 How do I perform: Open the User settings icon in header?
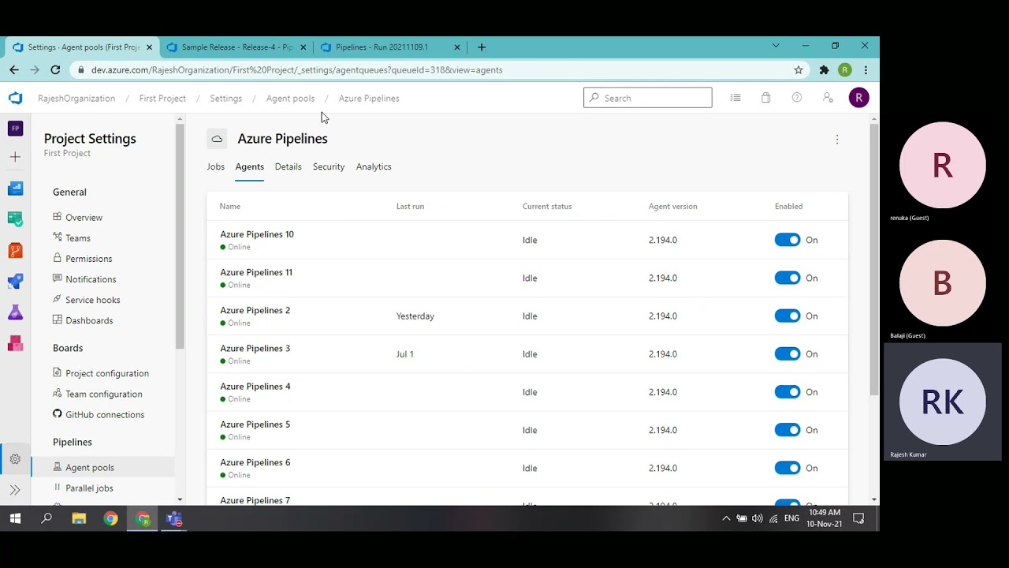[828, 98]
